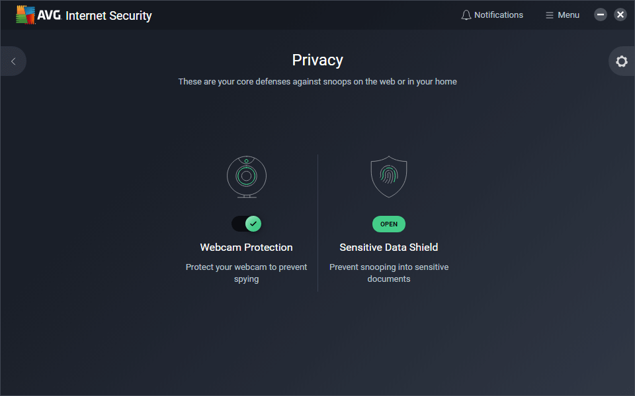Click the Notifications bell icon
This screenshot has height=396, width=635.
(466, 15)
